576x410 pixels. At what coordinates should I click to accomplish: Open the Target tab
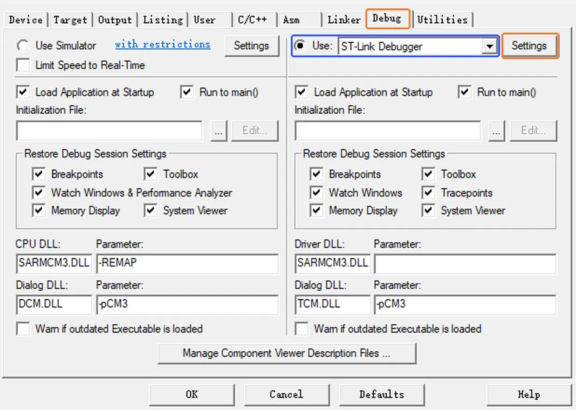tap(70, 20)
